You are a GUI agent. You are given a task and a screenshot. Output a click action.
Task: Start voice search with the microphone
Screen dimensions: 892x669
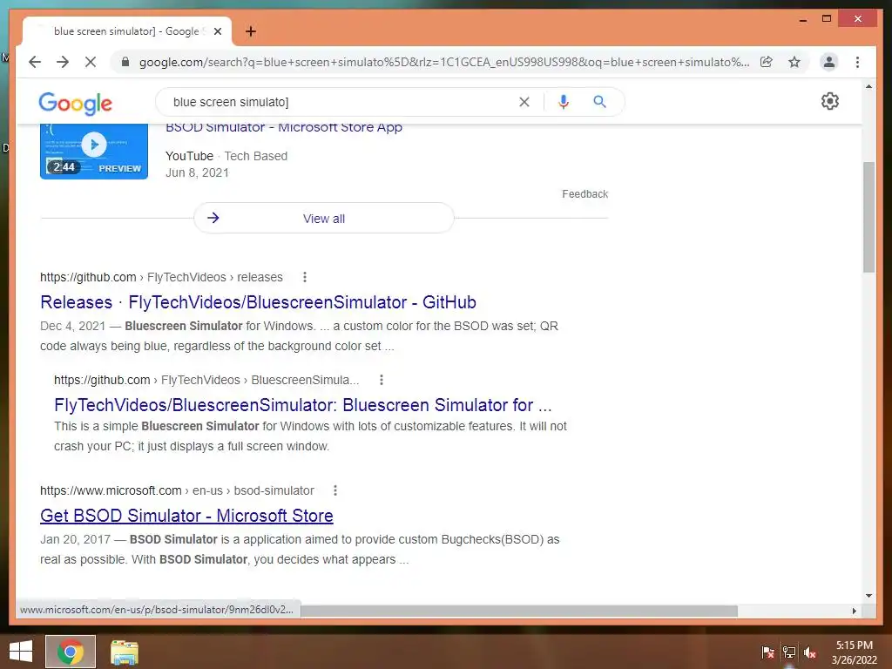564,102
